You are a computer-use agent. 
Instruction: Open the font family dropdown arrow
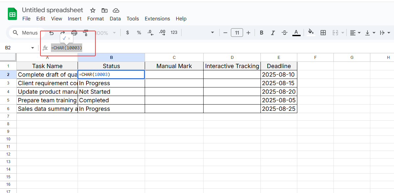coord(212,33)
